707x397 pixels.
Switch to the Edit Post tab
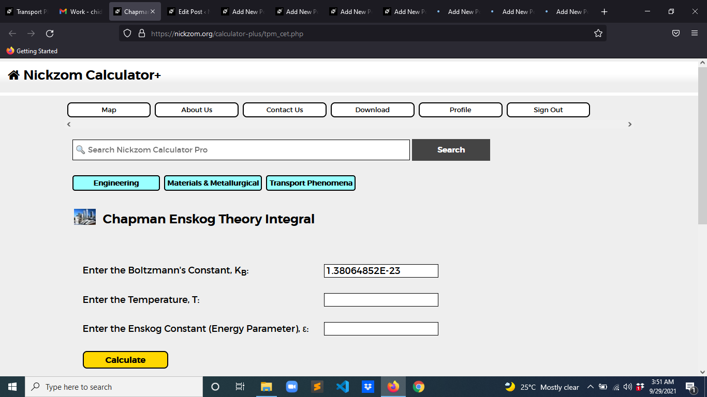189,11
